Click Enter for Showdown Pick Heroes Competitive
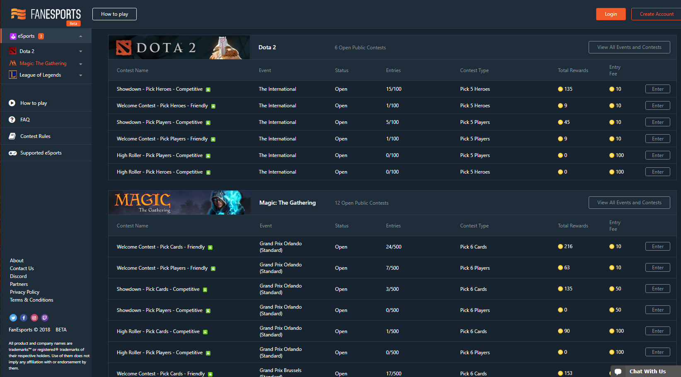Viewport: 681px width, 377px height. click(x=658, y=89)
